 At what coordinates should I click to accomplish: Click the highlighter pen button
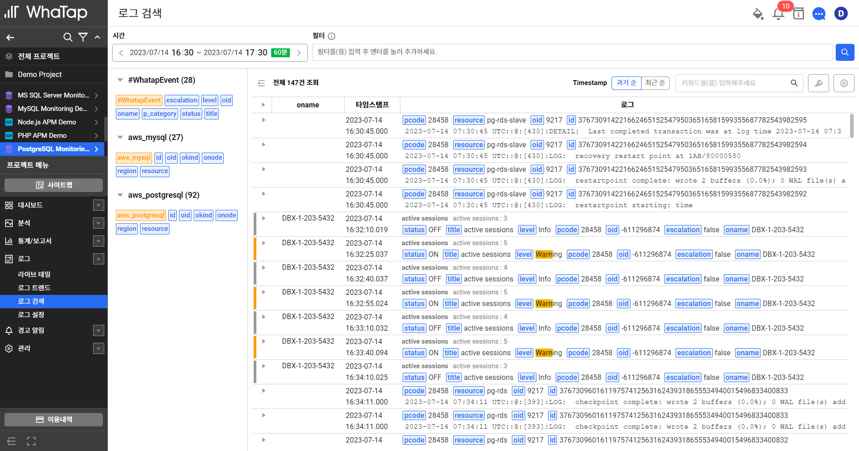tap(818, 83)
